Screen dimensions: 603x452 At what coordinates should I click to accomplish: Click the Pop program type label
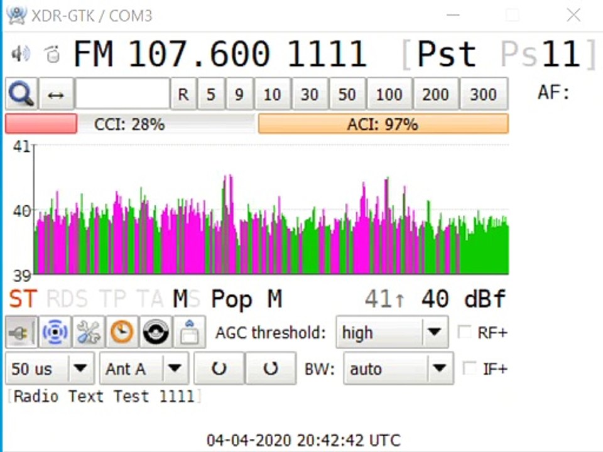tap(232, 299)
